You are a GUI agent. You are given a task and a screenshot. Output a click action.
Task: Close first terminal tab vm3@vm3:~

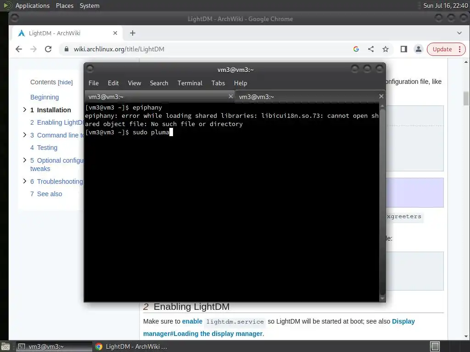coord(230,96)
